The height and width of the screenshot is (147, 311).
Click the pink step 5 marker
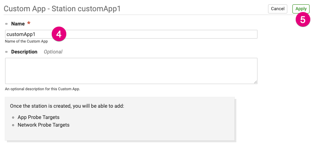(303, 20)
